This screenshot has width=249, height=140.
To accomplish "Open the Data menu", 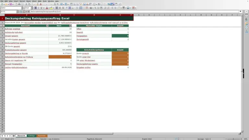I will pyautogui.click(x=40, y=1).
